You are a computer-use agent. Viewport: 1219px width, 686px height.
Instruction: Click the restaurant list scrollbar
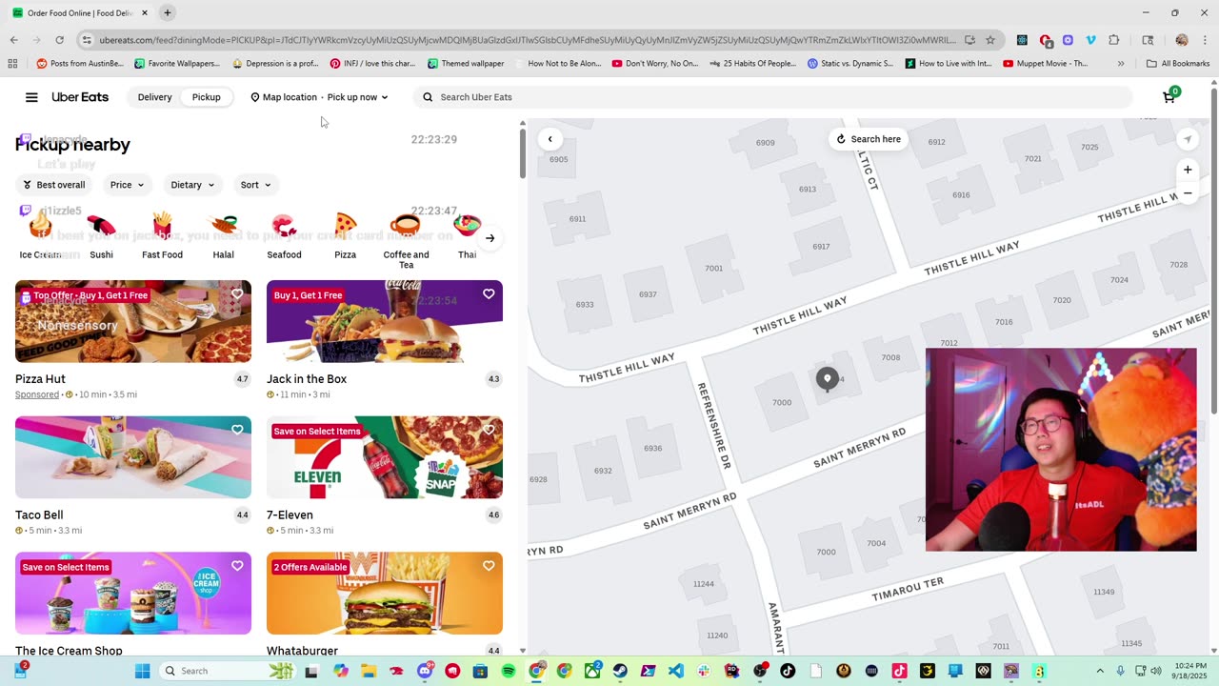pos(522,152)
